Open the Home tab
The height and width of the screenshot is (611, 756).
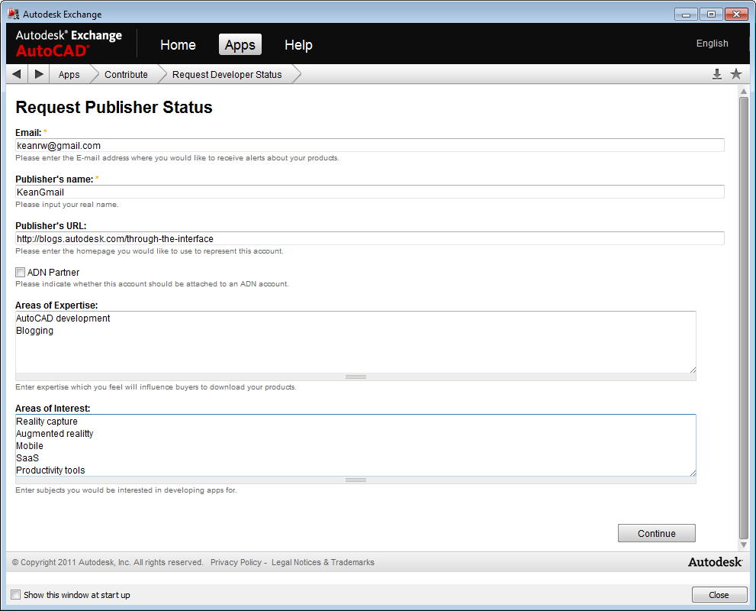(178, 45)
